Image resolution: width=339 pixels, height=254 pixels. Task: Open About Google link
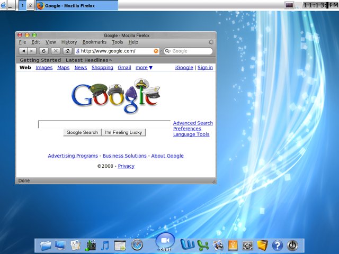(167, 156)
